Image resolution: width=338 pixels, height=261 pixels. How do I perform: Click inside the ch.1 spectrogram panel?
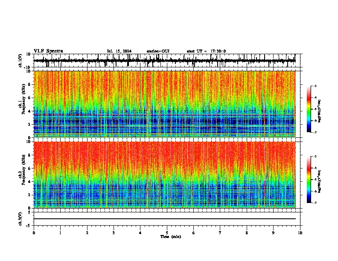(165, 104)
